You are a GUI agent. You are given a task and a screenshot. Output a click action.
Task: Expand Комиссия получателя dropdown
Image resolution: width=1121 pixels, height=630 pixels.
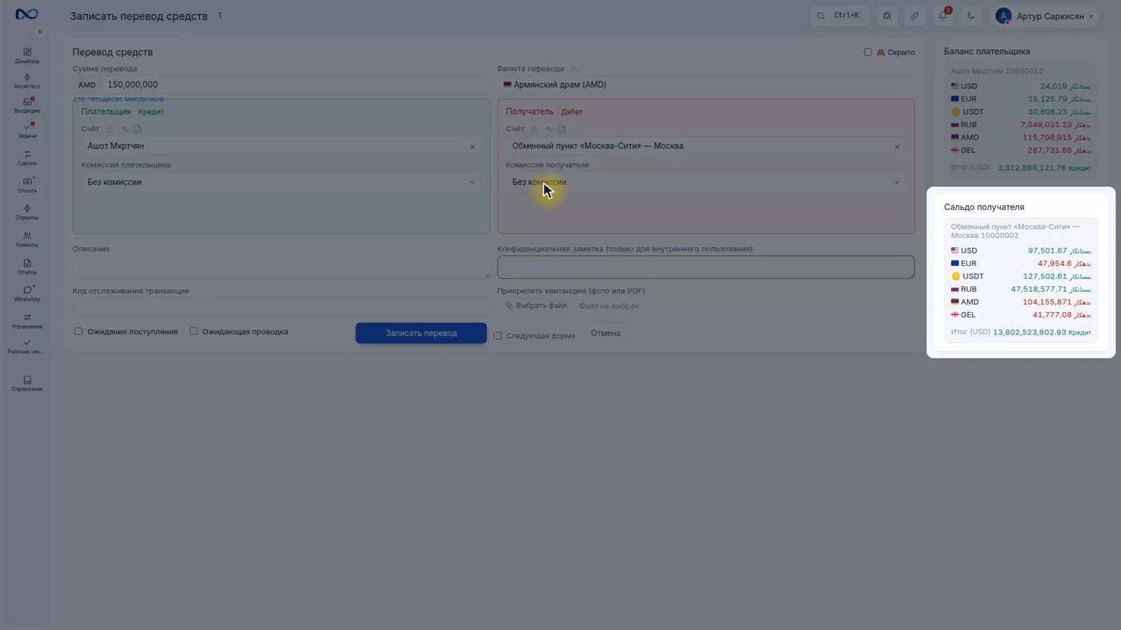click(x=706, y=182)
